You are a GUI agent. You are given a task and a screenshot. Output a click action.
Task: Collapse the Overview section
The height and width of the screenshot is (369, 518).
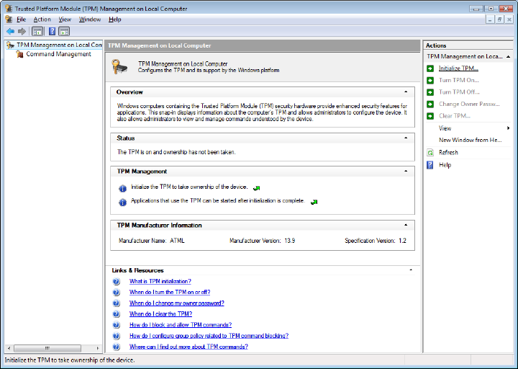[406, 92]
